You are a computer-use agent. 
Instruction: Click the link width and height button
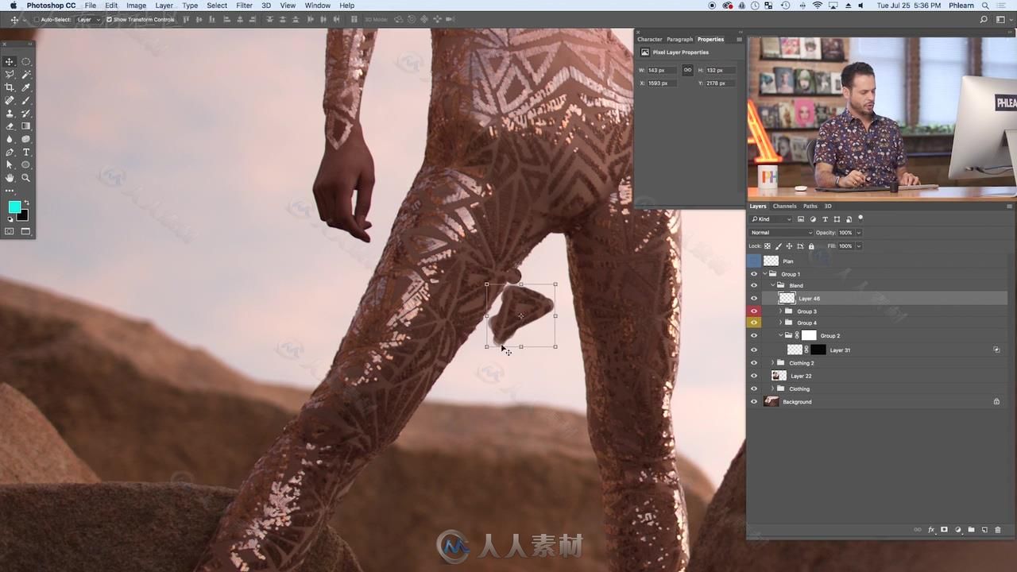(687, 70)
